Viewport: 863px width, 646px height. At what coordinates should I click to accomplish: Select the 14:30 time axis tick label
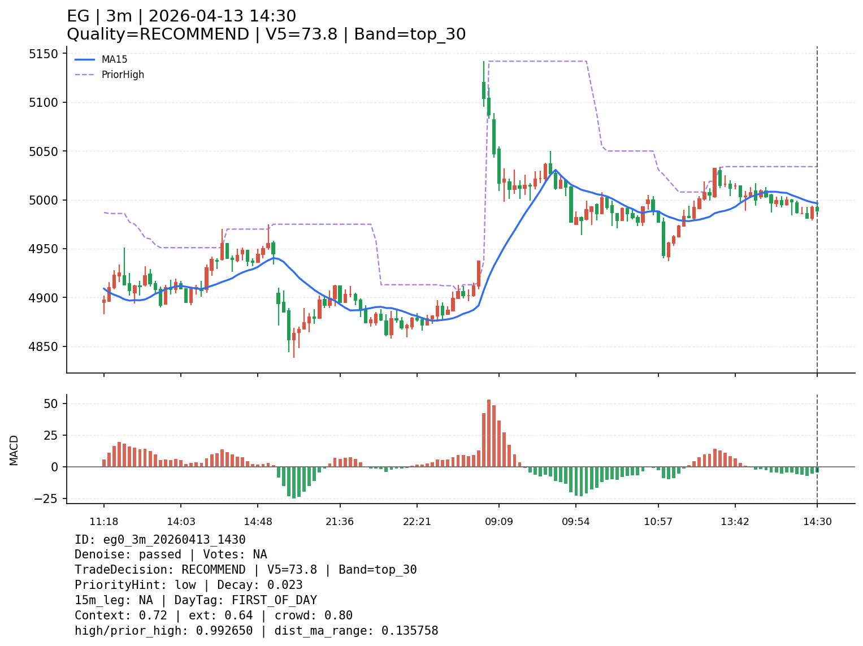click(x=817, y=521)
